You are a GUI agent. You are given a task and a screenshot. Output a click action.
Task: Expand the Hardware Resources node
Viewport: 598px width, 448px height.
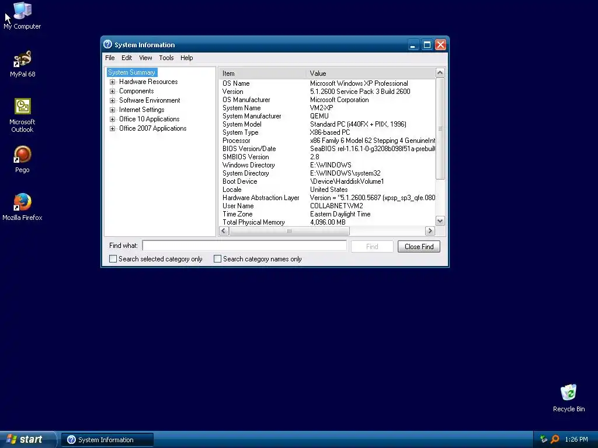112,82
